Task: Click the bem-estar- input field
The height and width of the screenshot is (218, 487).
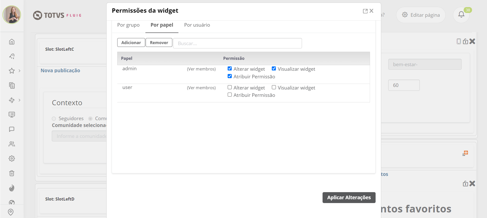Action: tap(425, 64)
